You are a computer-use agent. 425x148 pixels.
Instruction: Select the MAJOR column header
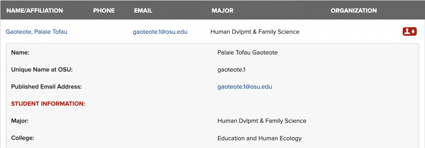tap(222, 11)
